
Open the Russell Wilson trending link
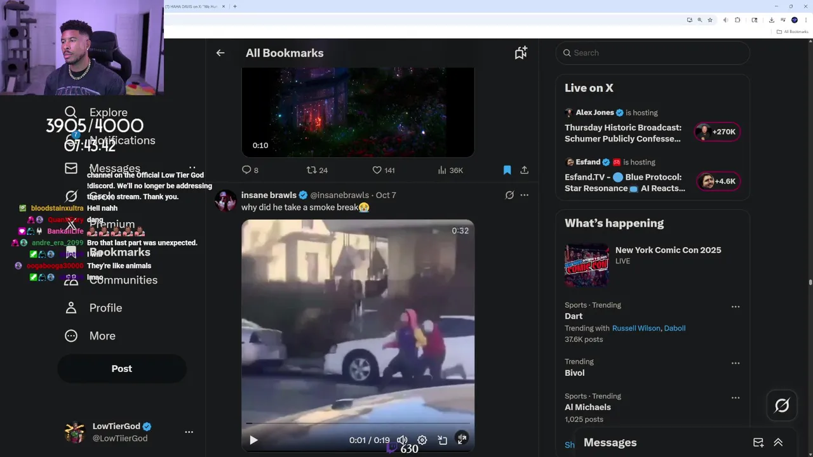(636, 328)
